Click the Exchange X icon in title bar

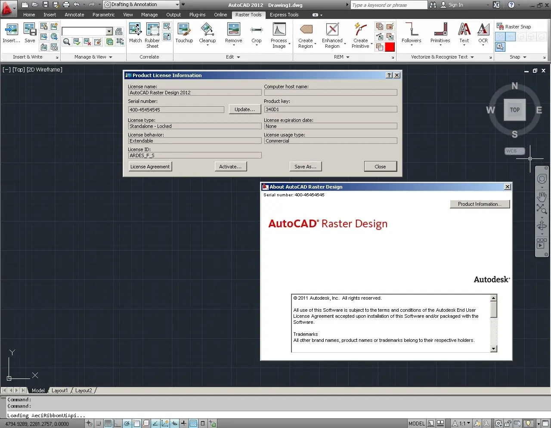[496, 5]
